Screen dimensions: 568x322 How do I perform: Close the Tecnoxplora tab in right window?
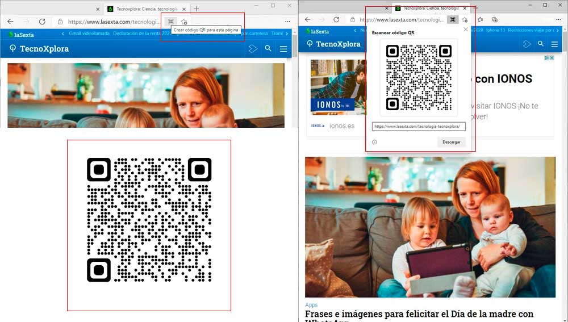tap(465, 8)
